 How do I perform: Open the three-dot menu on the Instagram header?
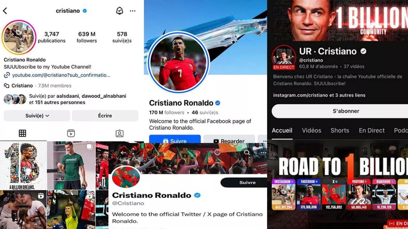coord(133,11)
